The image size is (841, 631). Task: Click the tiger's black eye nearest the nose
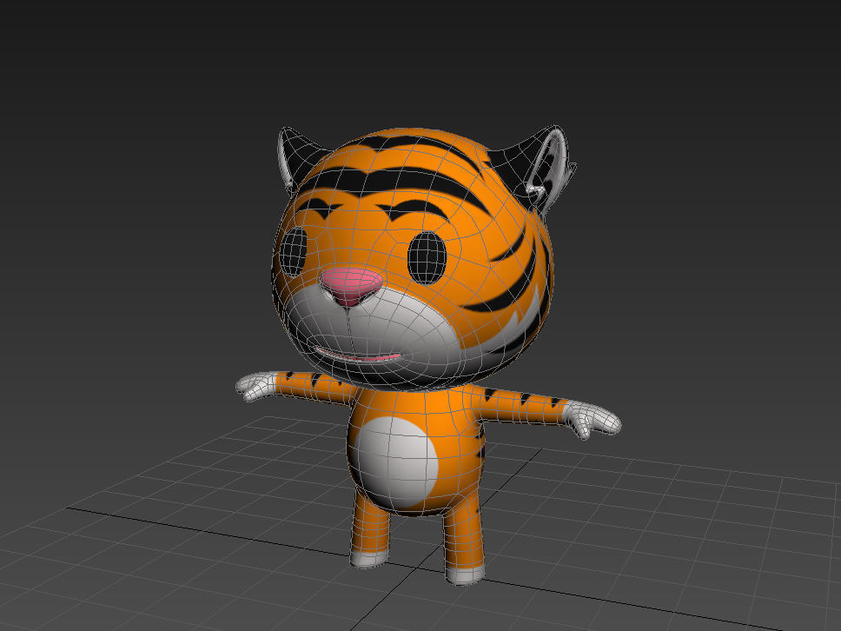pyautogui.click(x=294, y=252)
